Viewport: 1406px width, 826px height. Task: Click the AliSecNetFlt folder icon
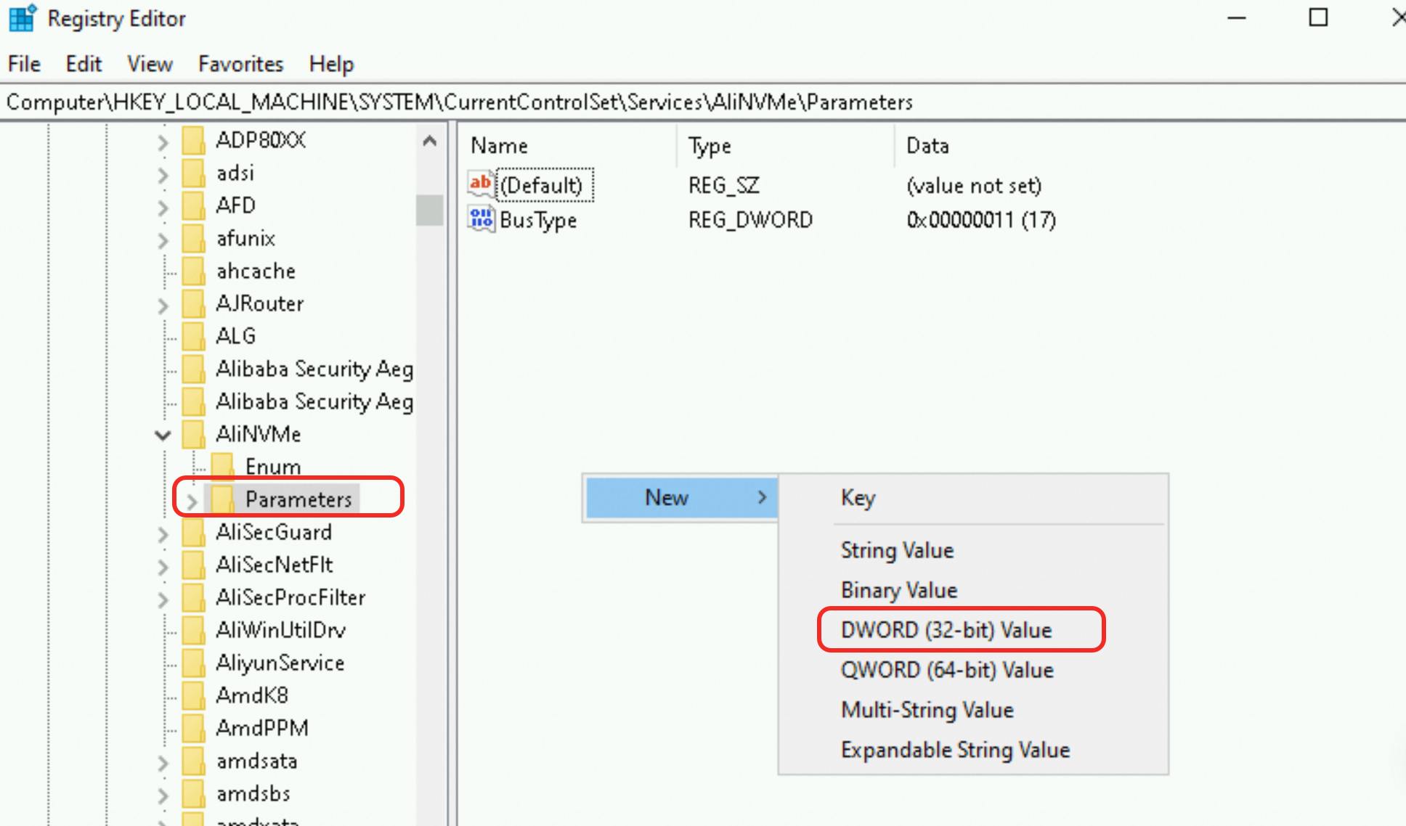click(193, 565)
